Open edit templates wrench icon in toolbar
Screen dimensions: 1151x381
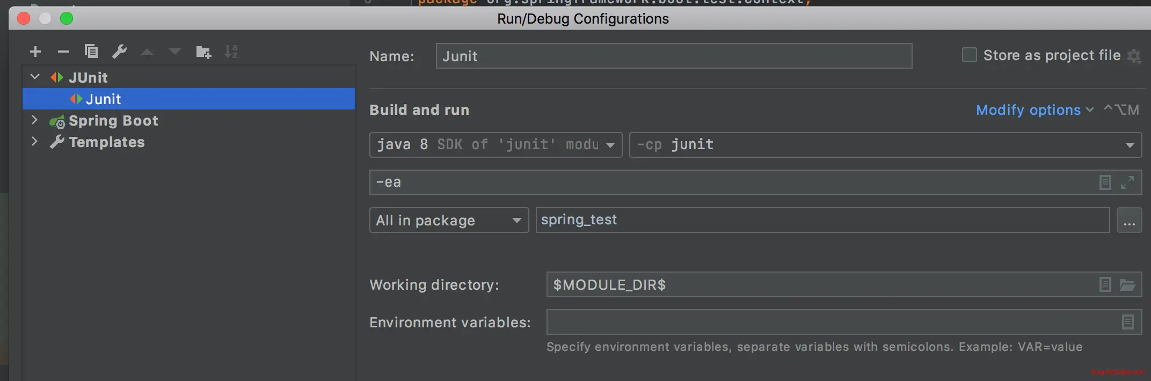coord(119,52)
